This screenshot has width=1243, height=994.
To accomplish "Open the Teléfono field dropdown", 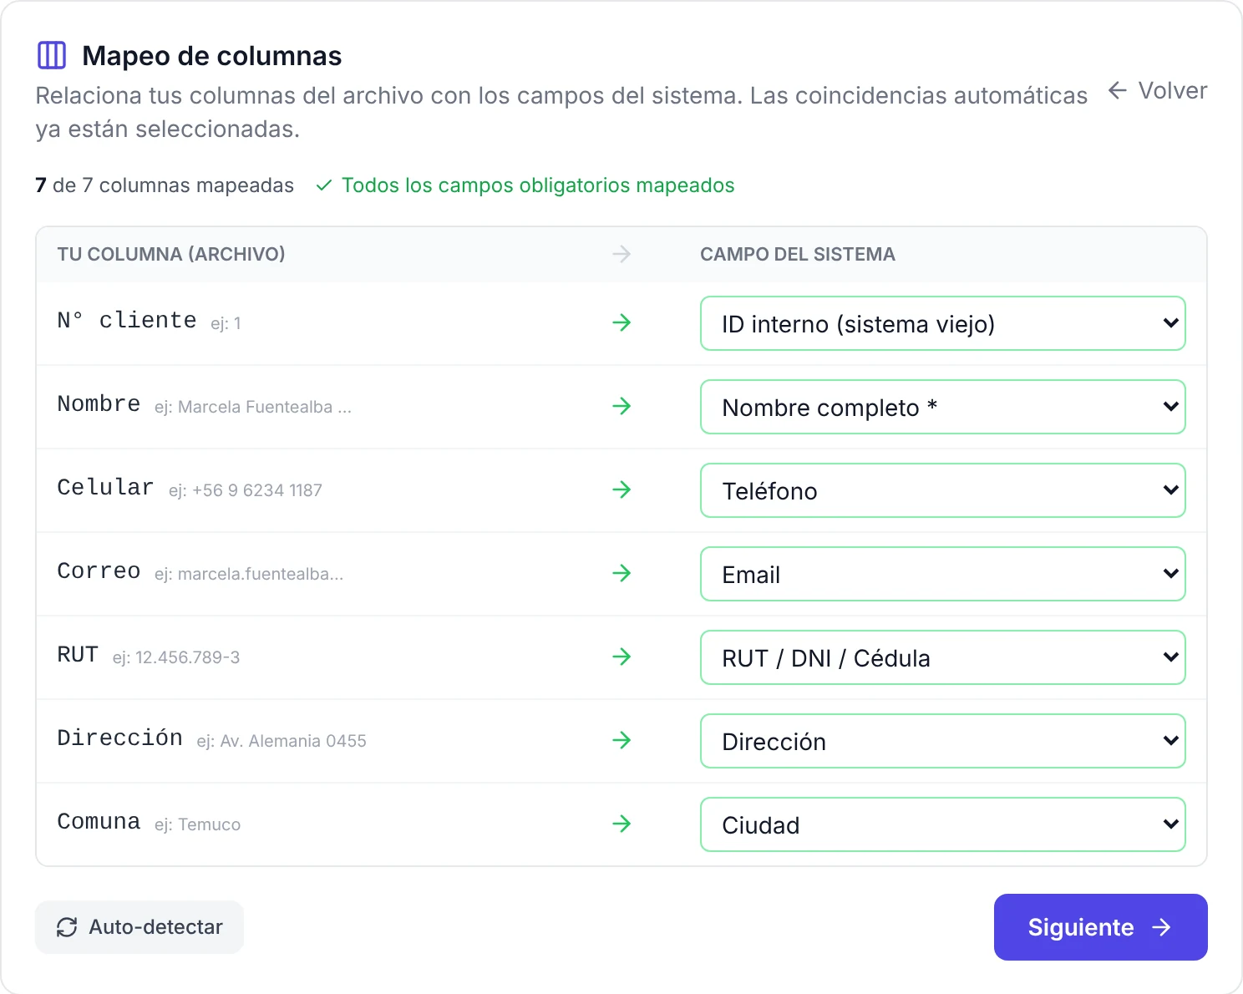I will [x=942, y=490].
